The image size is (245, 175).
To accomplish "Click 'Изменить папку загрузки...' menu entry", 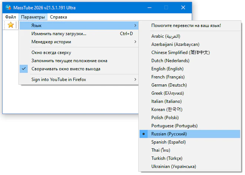I will [59, 34].
